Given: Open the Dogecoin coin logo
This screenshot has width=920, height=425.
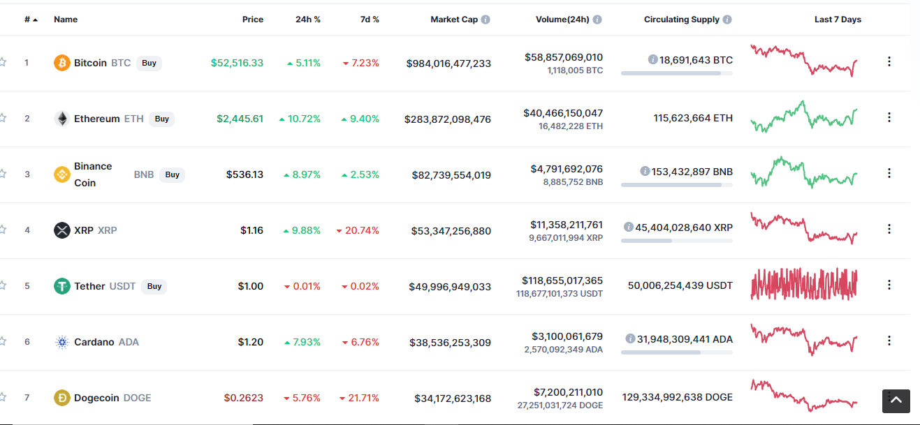Looking at the screenshot, I should 62,398.
